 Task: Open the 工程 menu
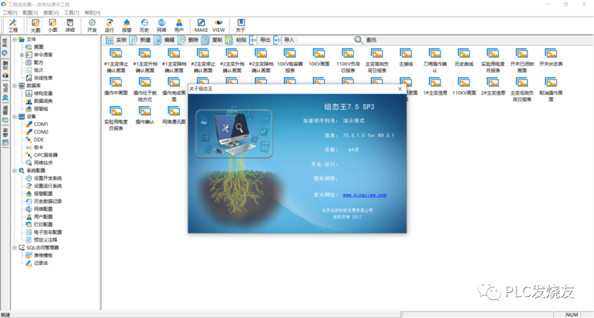tap(10, 12)
